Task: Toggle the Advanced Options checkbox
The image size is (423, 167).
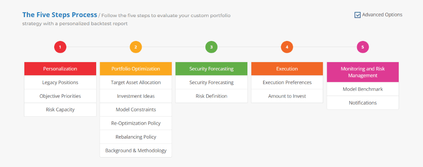Action: pos(358,15)
